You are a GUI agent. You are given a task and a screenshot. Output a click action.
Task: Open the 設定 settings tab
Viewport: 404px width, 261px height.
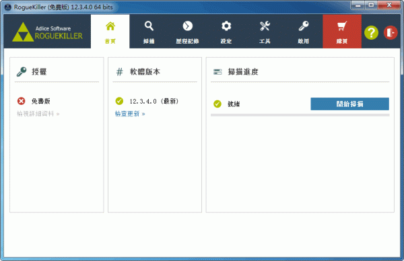click(x=226, y=32)
